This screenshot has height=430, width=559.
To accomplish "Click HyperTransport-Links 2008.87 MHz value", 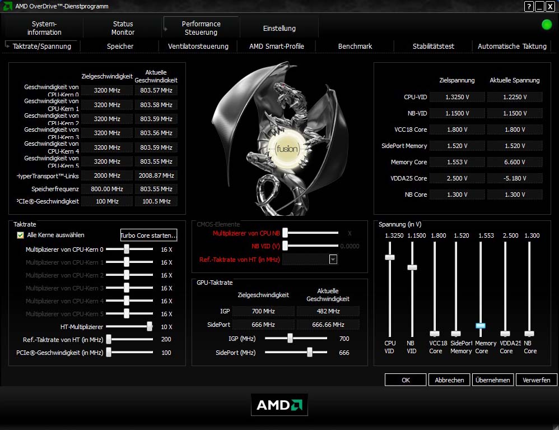I will (156, 175).
